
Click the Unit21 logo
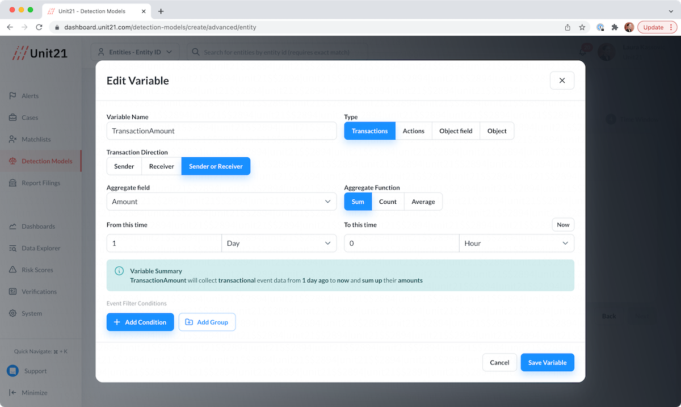tap(41, 52)
